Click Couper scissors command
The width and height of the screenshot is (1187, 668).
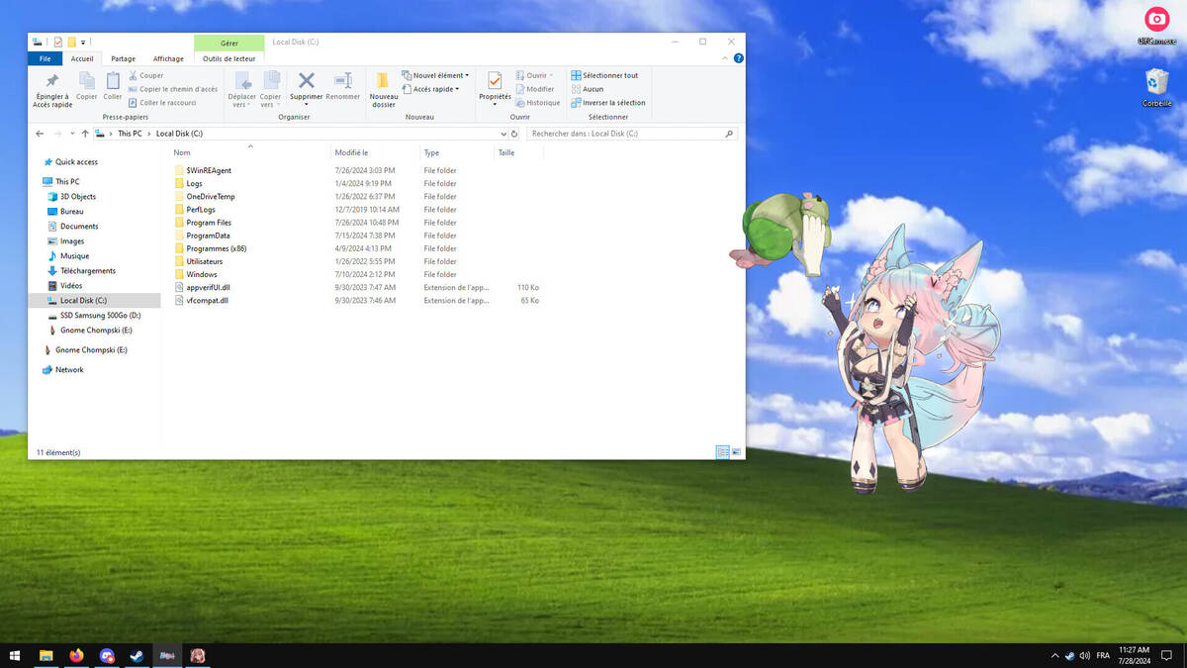coord(145,75)
